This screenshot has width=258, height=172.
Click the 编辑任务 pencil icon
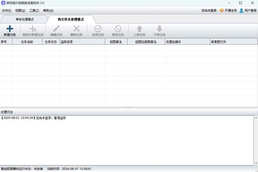pyautogui.click(x=56, y=29)
